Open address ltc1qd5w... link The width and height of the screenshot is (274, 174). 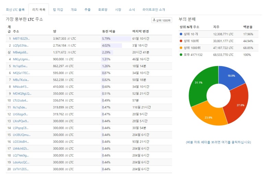(20, 66)
